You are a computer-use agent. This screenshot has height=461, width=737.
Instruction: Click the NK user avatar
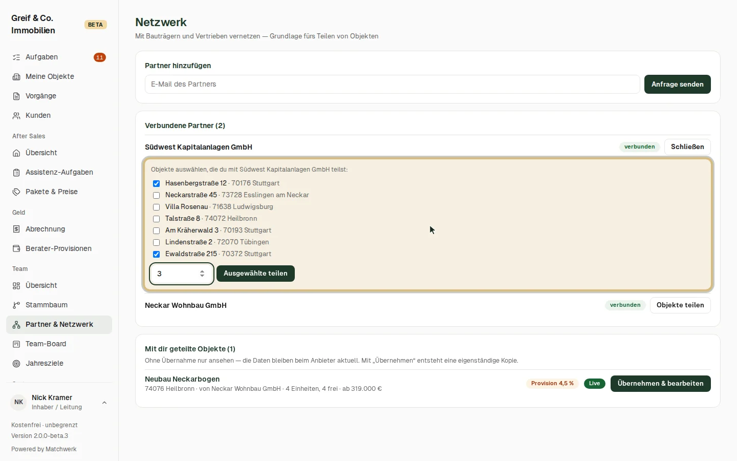(x=19, y=403)
